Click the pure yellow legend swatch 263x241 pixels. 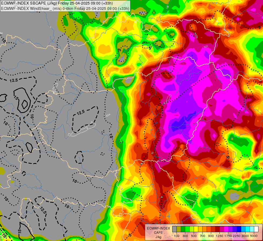pyautogui.click(x=196, y=229)
